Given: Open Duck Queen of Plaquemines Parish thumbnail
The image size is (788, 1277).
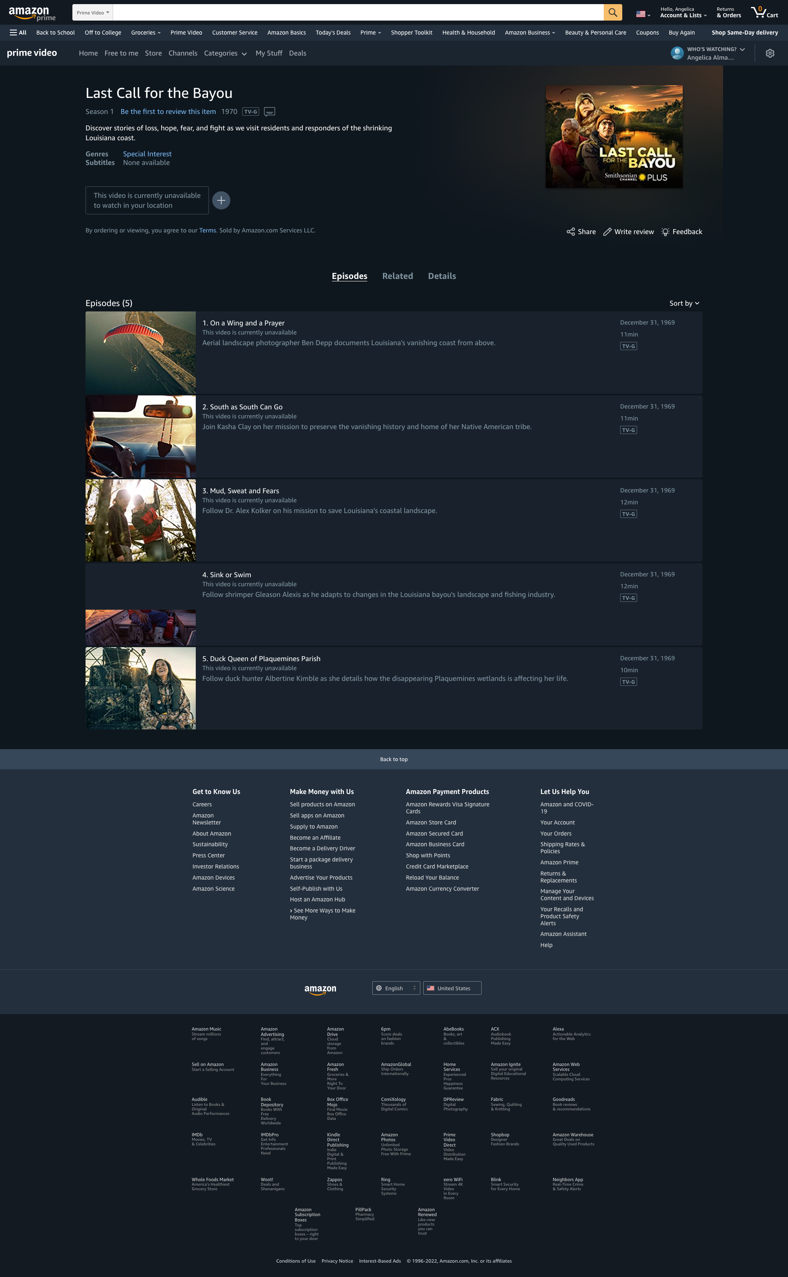Looking at the screenshot, I should [x=141, y=689].
